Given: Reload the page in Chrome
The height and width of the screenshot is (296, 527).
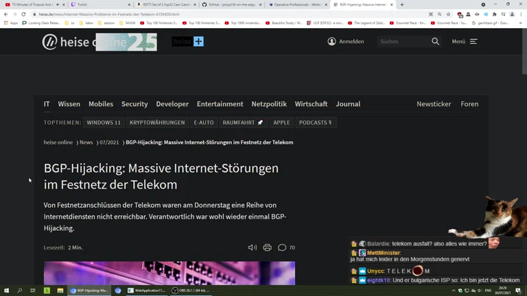Looking at the screenshot, I should pyautogui.click(x=23, y=14).
